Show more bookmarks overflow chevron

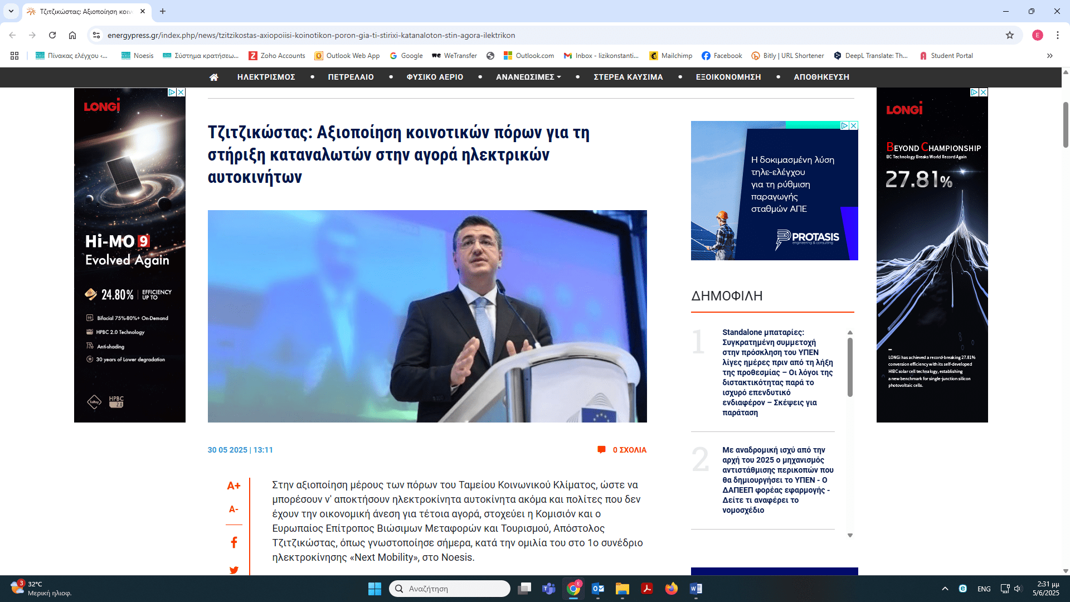(x=1050, y=56)
